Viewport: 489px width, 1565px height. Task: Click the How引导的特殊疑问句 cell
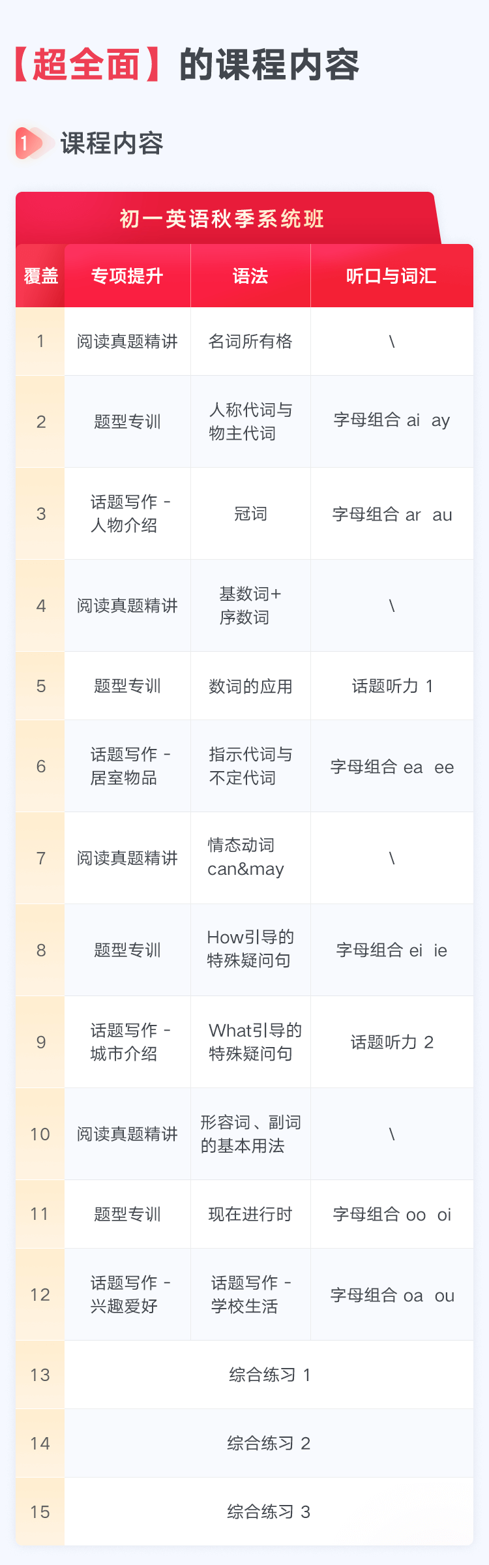tap(250, 949)
